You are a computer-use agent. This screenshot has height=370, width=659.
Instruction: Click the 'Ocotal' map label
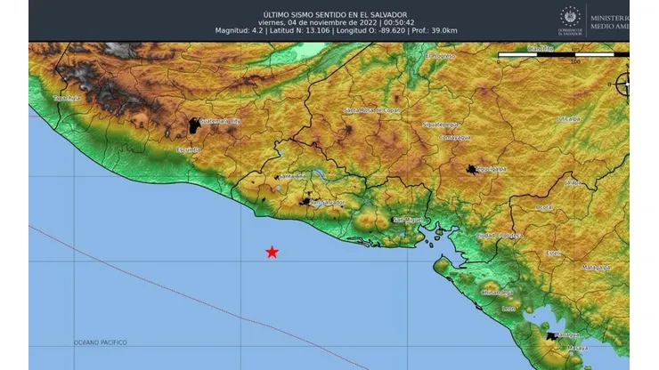click(x=544, y=207)
